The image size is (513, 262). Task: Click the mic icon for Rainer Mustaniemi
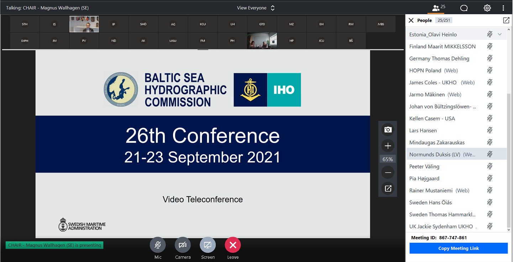(x=490, y=190)
